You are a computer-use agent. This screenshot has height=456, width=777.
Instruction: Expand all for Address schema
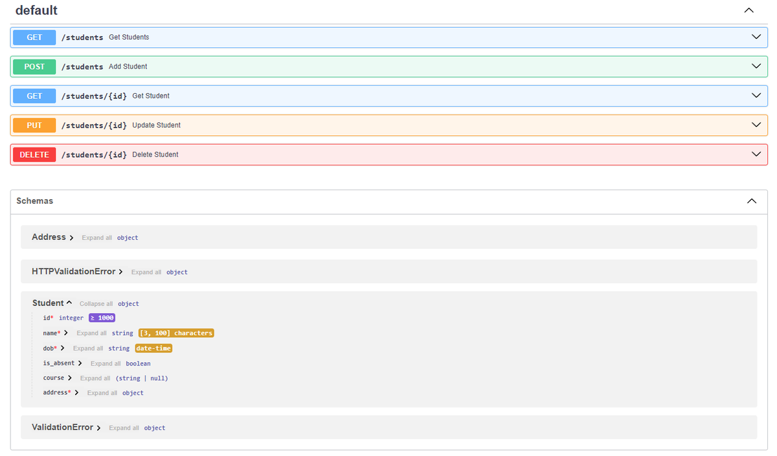(96, 238)
